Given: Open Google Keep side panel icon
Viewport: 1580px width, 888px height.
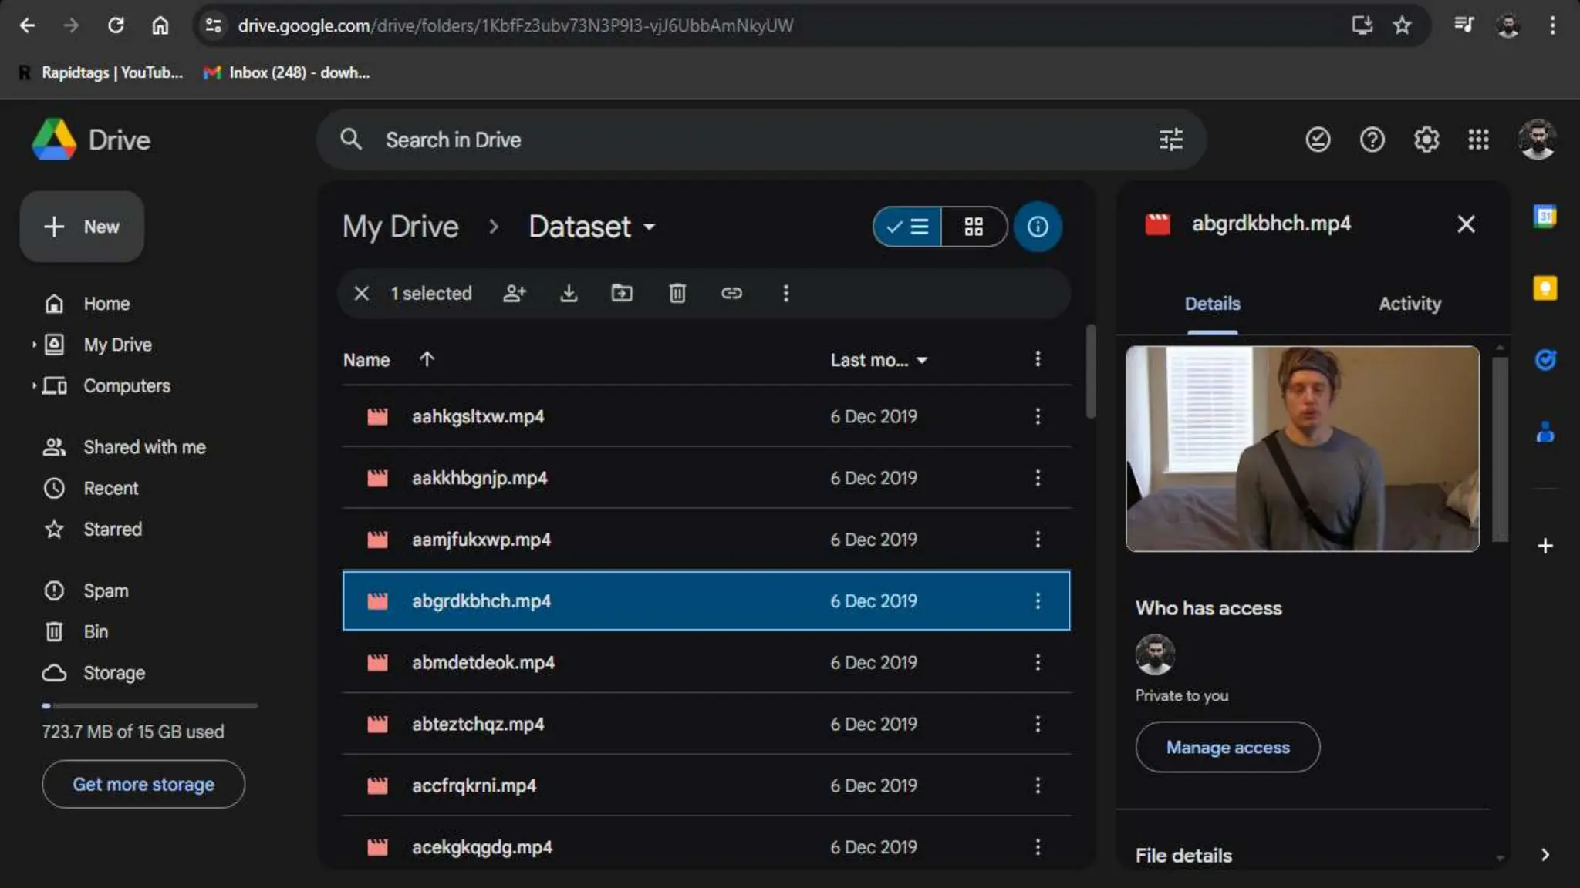Looking at the screenshot, I should tap(1545, 288).
